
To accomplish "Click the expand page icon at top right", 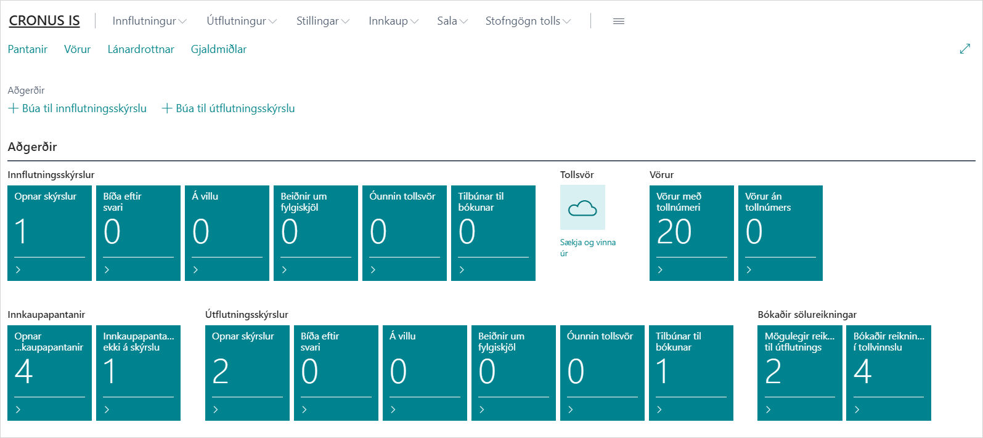I will 965,49.
